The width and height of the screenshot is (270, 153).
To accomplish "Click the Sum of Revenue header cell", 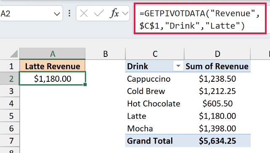I will coord(217,66).
